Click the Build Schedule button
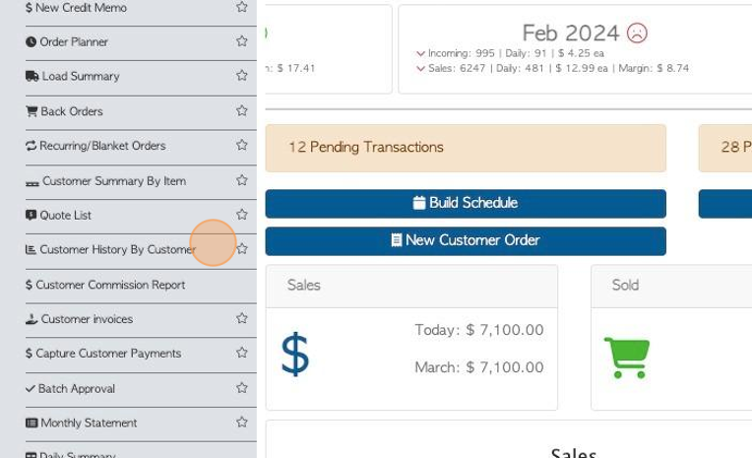 [465, 203]
